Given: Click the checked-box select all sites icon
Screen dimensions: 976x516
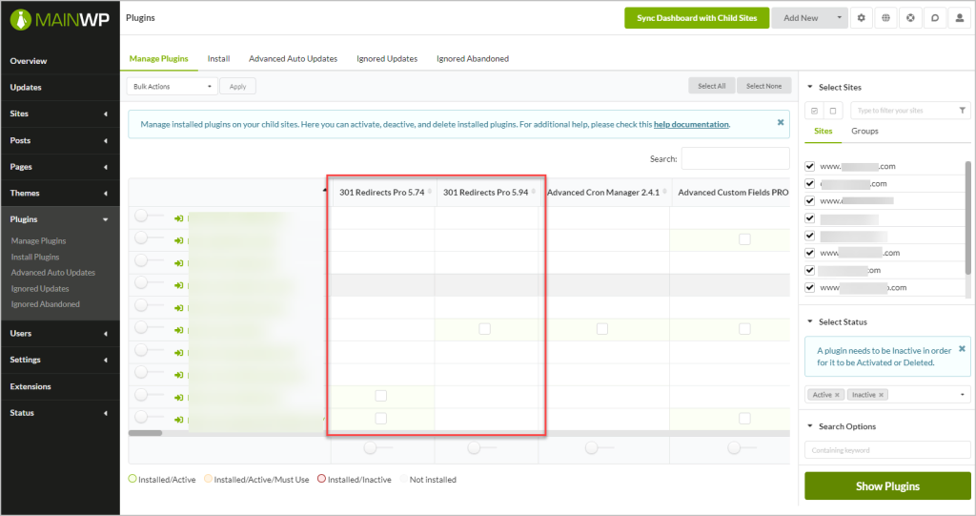Looking at the screenshot, I should click(x=814, y=111).
